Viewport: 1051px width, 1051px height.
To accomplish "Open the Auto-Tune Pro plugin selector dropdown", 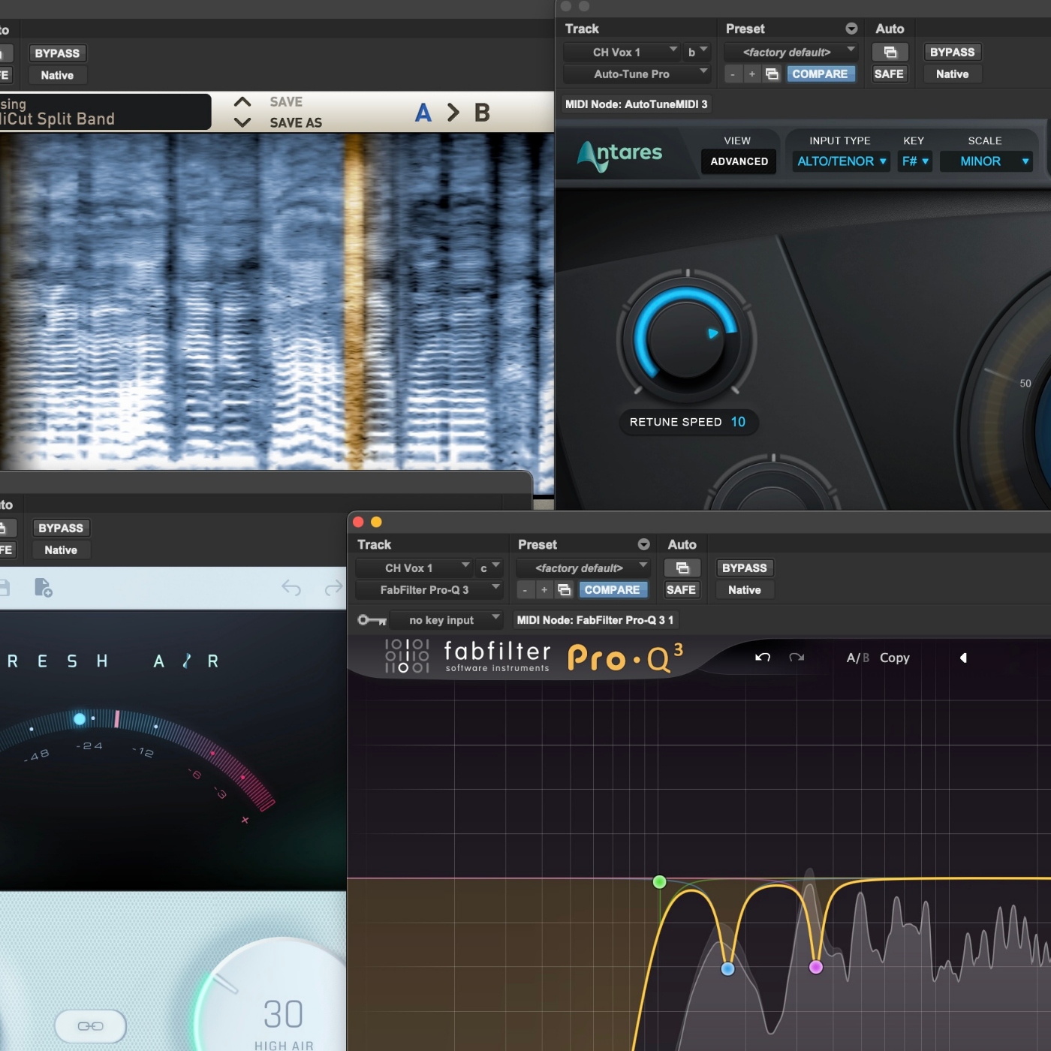I will [637, 74].
